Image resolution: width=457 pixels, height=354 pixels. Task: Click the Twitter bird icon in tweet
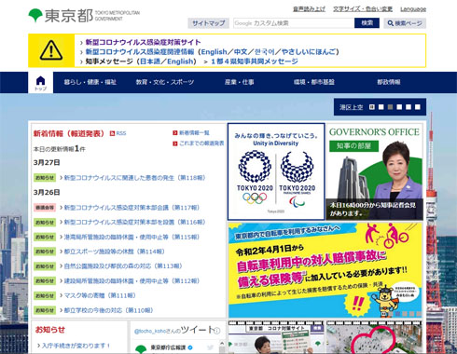point(211,347)
